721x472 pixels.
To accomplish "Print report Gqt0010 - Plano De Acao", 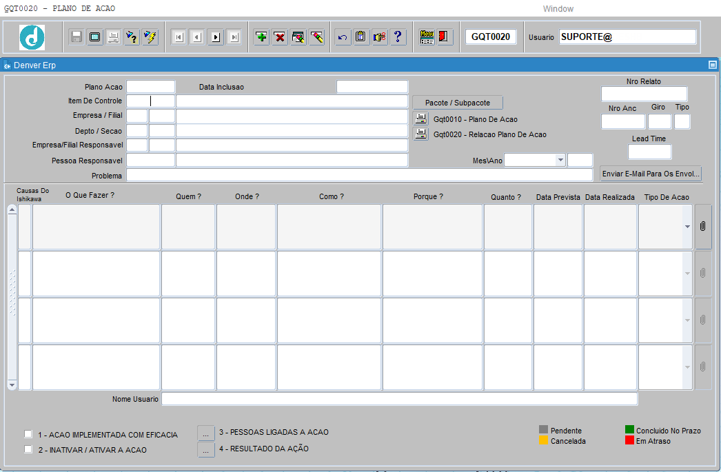I will 420,119.
